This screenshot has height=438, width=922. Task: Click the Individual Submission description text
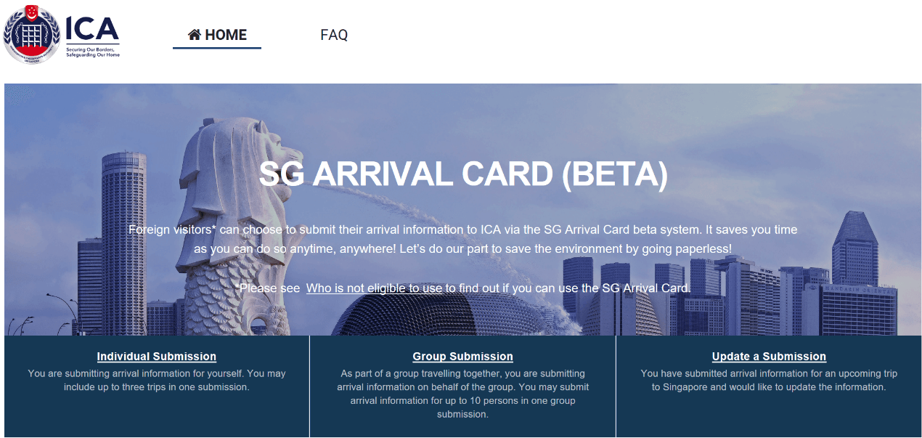pyautogui.click(x=157, y=380)
